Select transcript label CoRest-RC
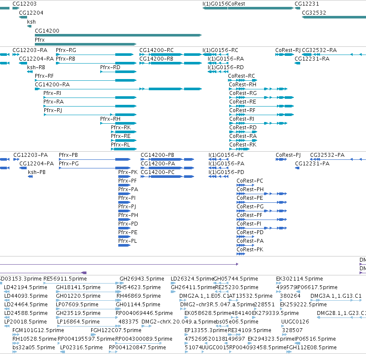The width and height of the screenshot is (366, 354). (x=242, y=76)
